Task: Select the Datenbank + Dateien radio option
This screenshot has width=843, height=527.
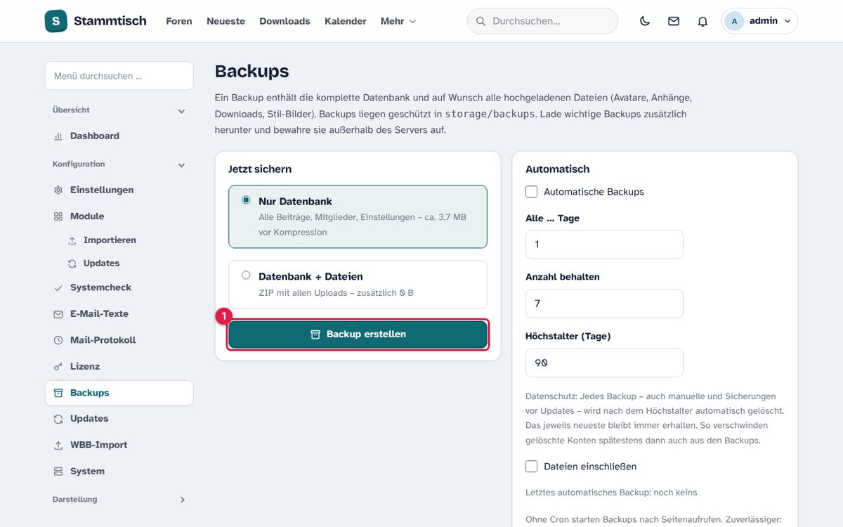Action: point(246,275)
